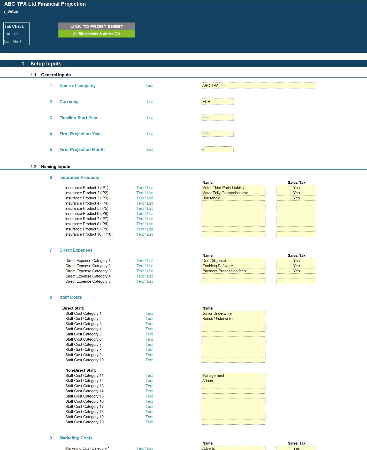Click the ABC TPA Ltd Financial Projection title
The image size is (367, 450).
[x=45, y=4]
